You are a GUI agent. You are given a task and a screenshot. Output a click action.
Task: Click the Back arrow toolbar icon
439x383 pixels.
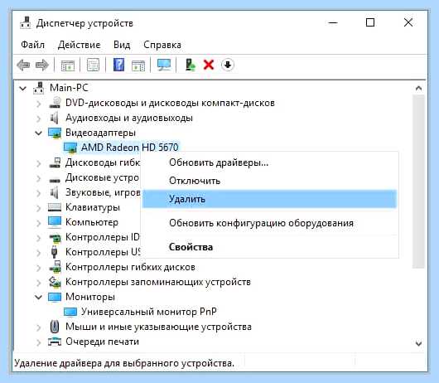[23, 65]
